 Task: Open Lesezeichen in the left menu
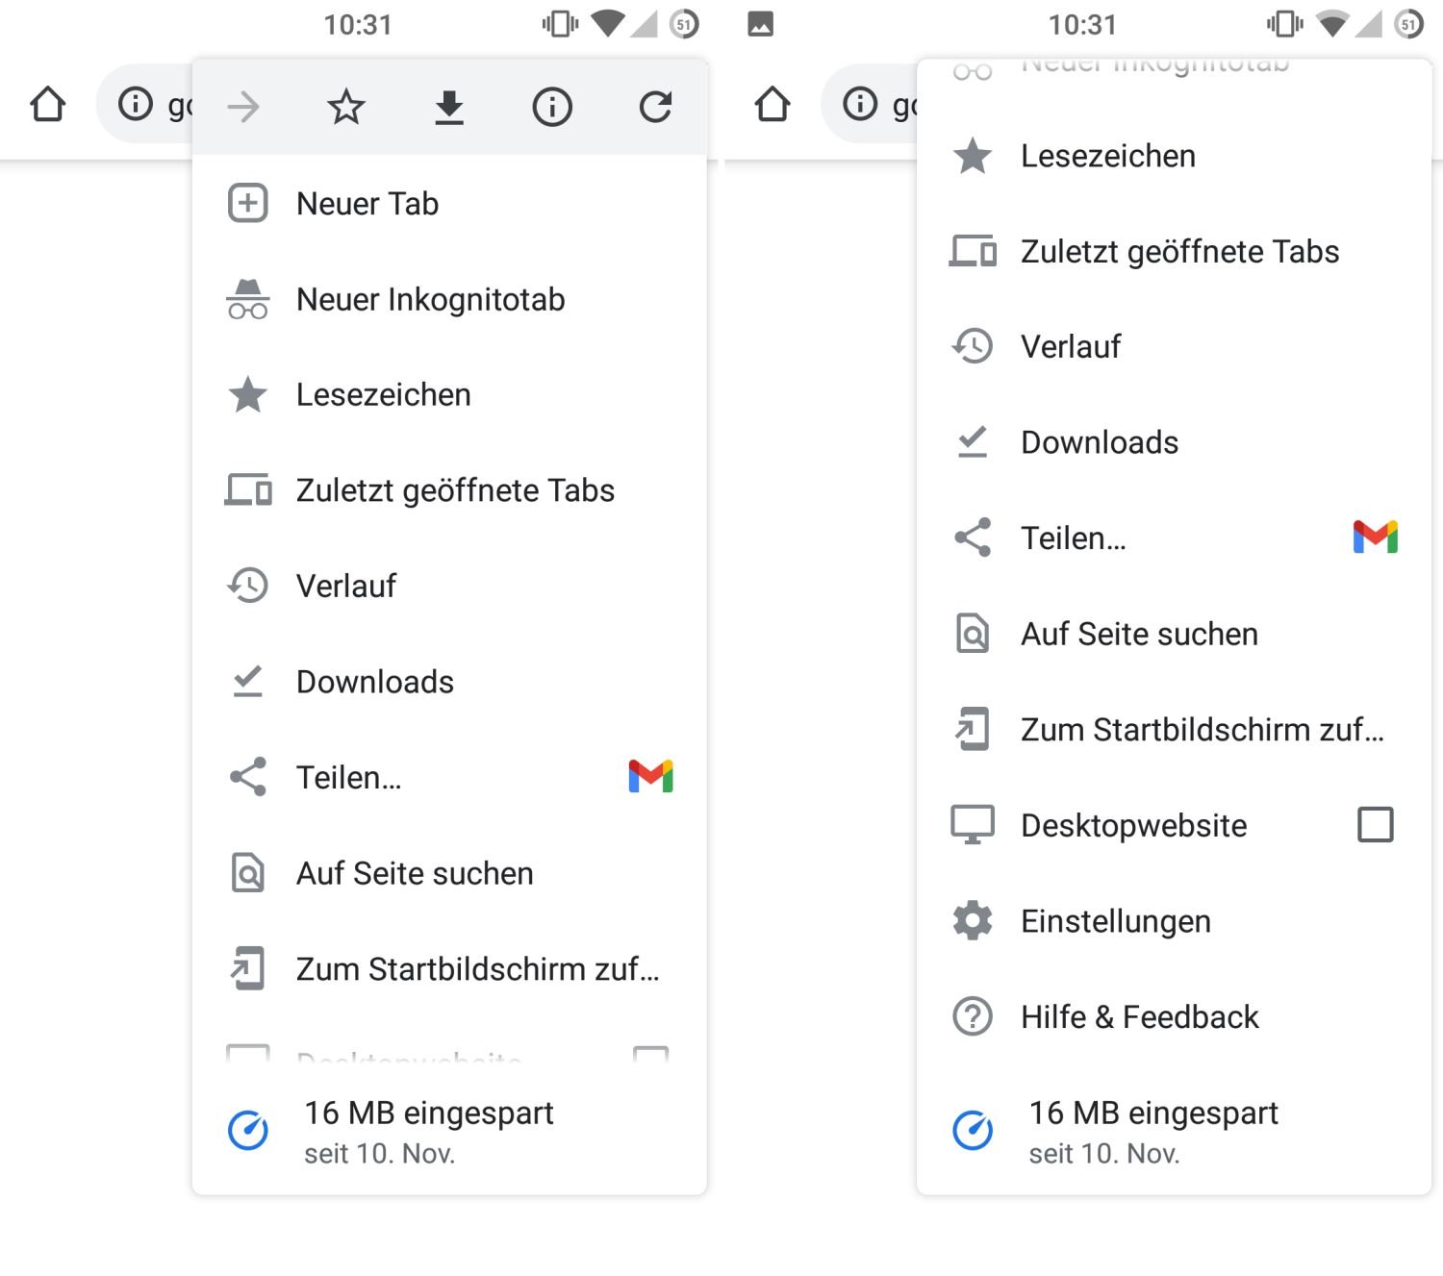tap(383, 394)
